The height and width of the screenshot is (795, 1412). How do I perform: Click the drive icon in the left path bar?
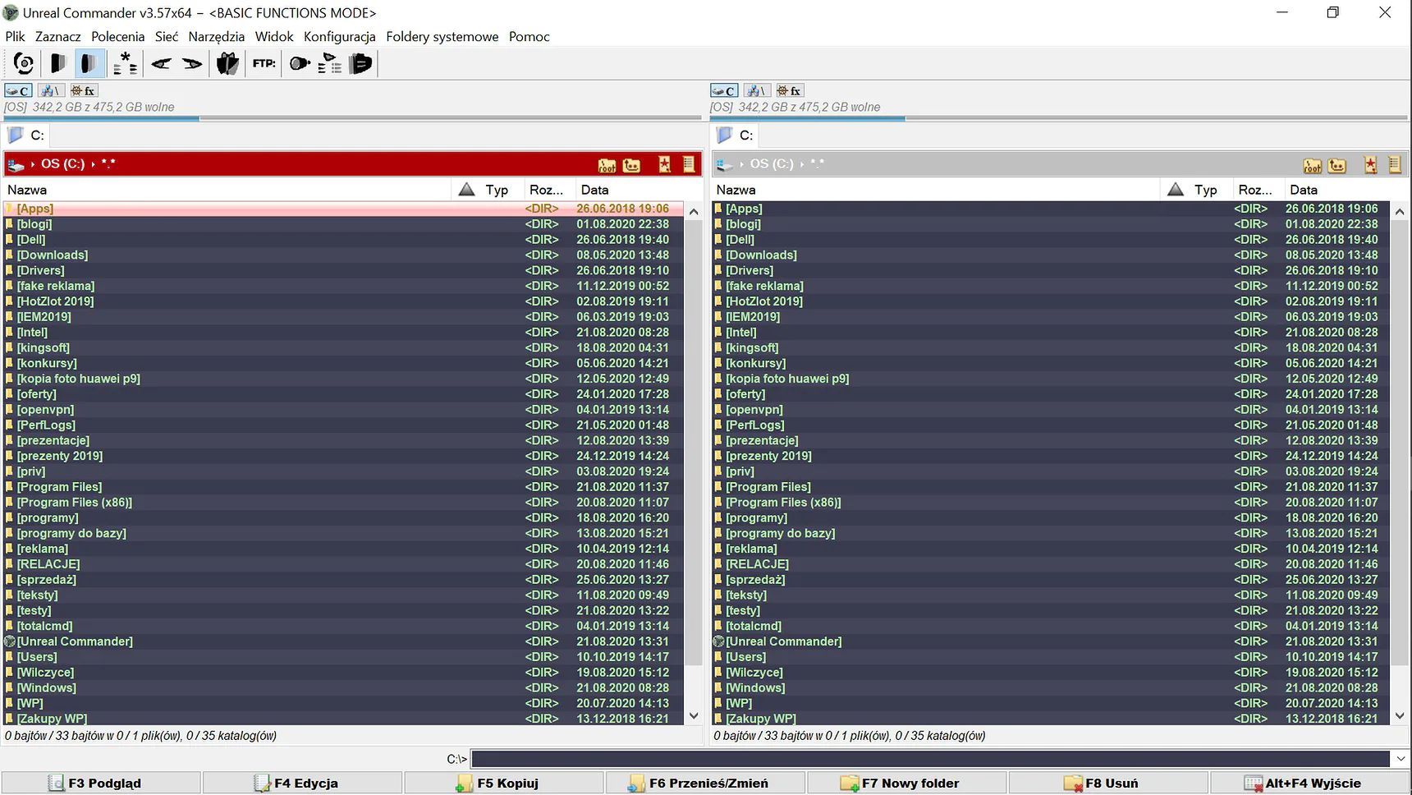[x=16, y=164]
